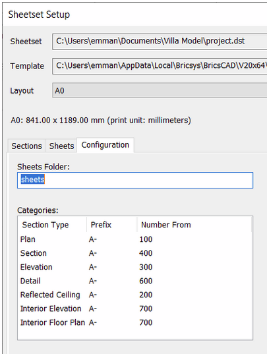This screenshot has width=267, height=354.
Task: Select the Interior Elevation row
Action: 135,309
